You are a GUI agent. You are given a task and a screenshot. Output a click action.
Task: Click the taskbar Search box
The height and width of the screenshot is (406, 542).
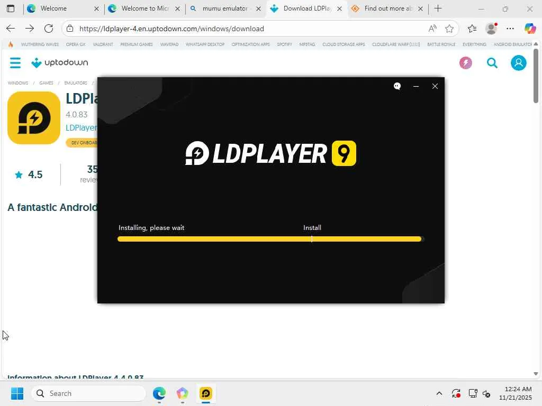coord(88,393)
